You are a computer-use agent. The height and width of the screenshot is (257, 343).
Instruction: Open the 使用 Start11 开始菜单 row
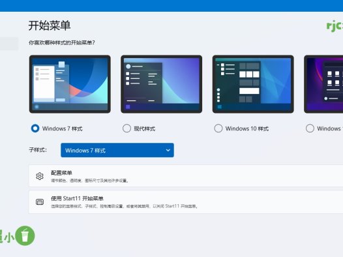tap(186, 202)
